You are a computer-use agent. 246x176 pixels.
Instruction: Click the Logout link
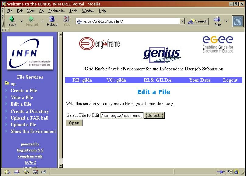pos(230,80)
